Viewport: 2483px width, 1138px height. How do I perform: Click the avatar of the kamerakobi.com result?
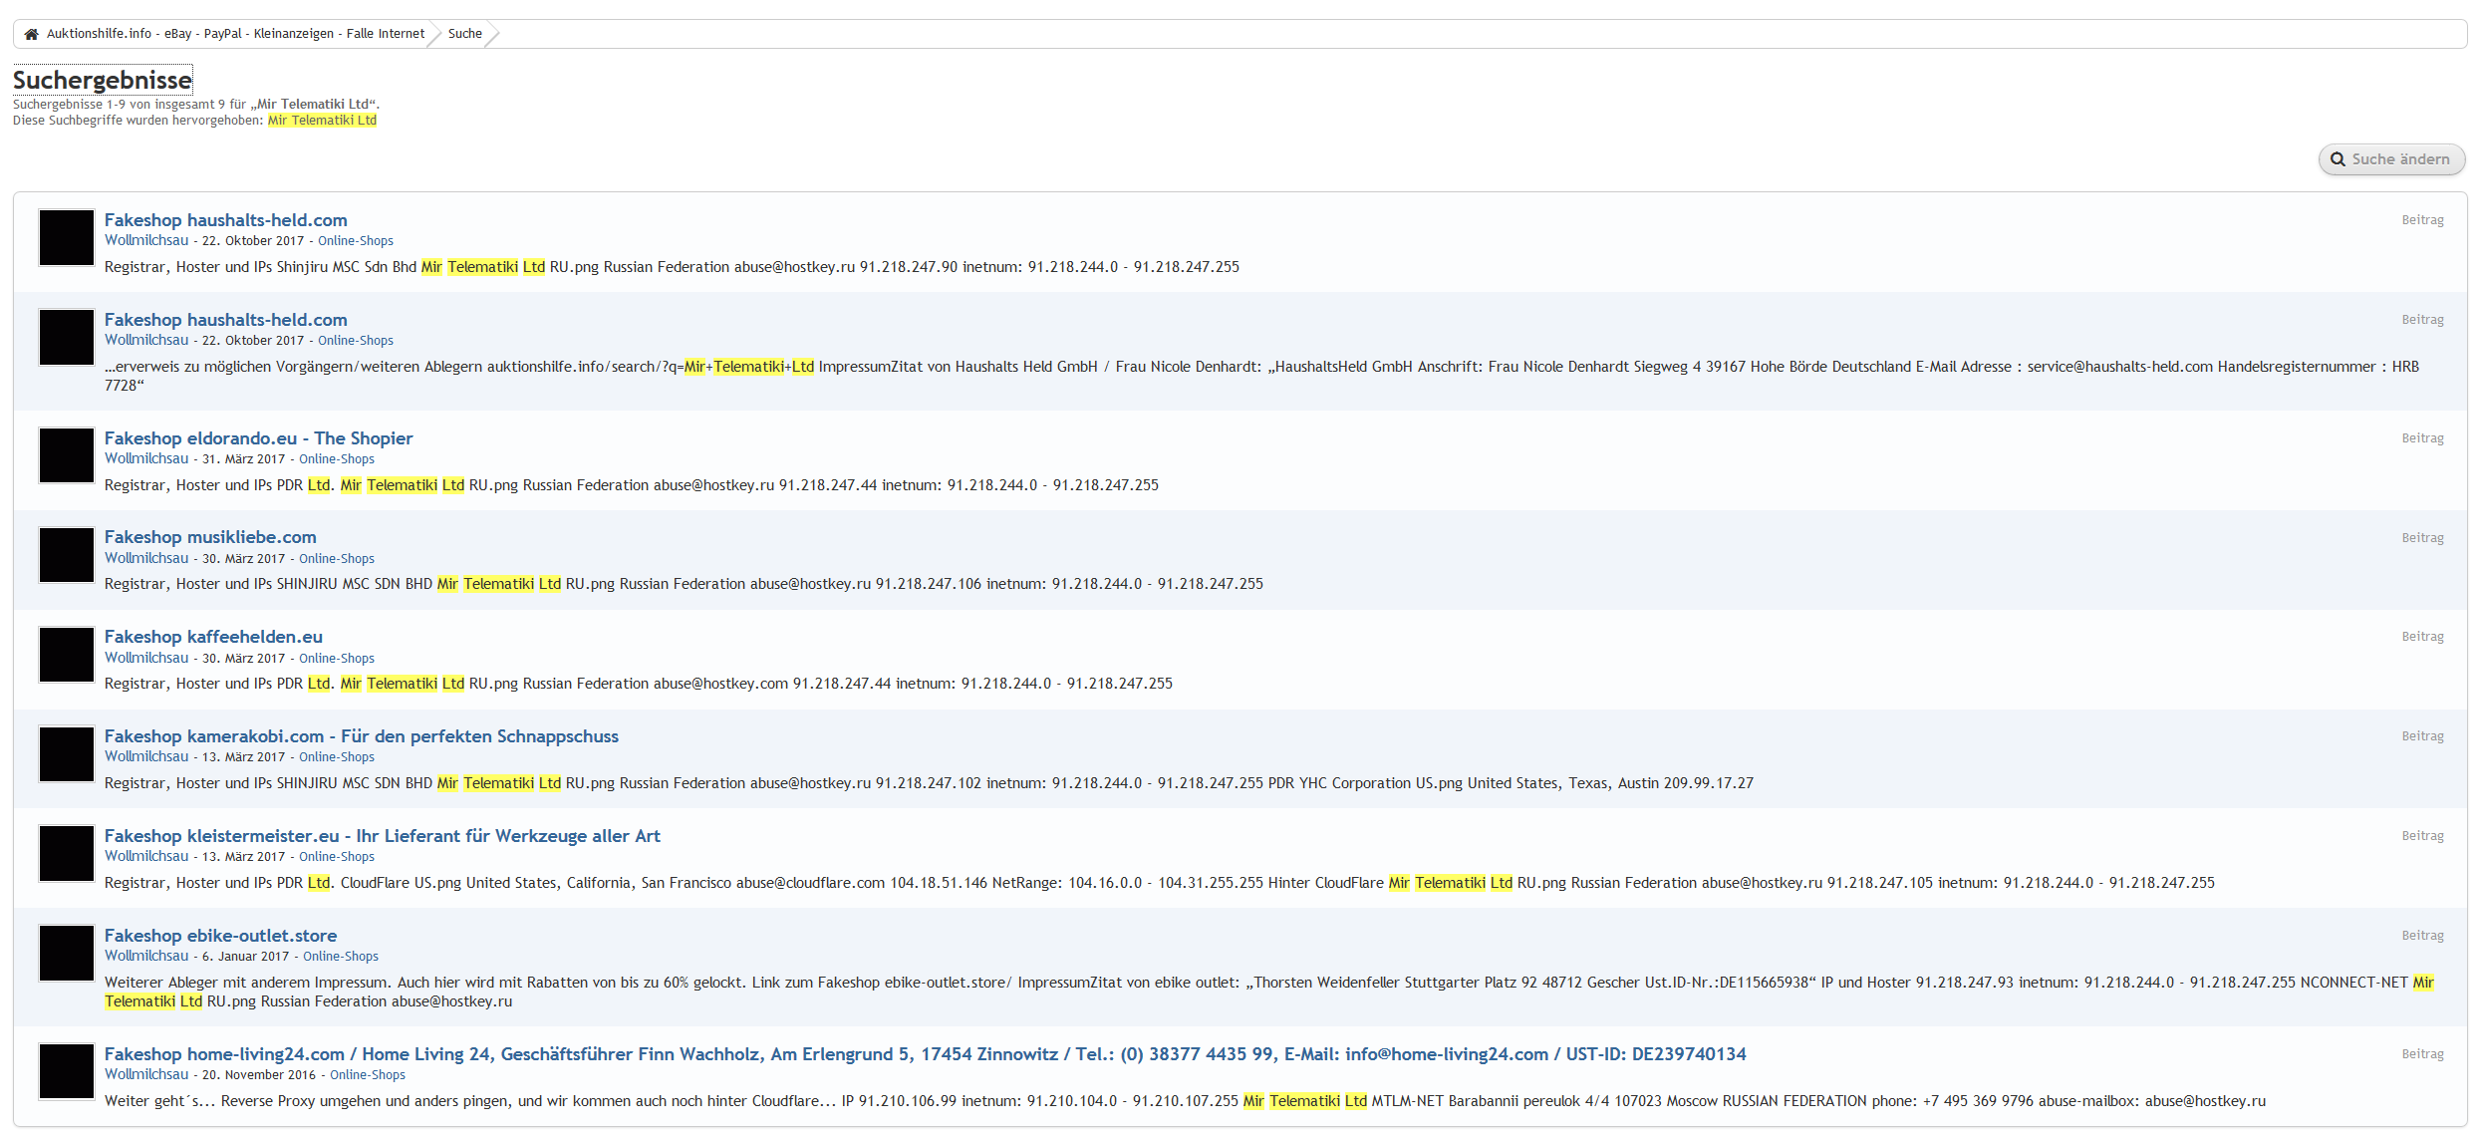67,754
